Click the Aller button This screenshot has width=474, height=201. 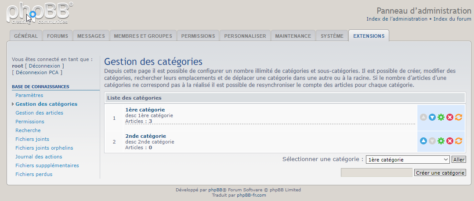(x=459, y=160)
